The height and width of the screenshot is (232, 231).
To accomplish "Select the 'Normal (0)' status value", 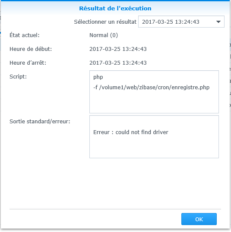I will coord(104,35).
